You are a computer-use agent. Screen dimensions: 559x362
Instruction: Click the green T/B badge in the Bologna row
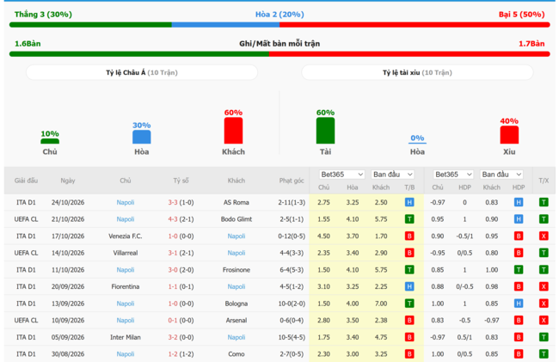tap(409, 304)
